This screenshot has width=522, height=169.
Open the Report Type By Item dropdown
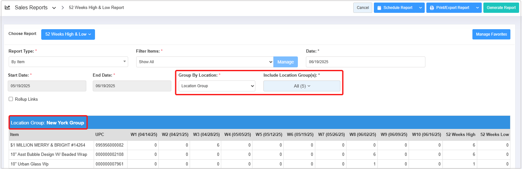(68, 62)
